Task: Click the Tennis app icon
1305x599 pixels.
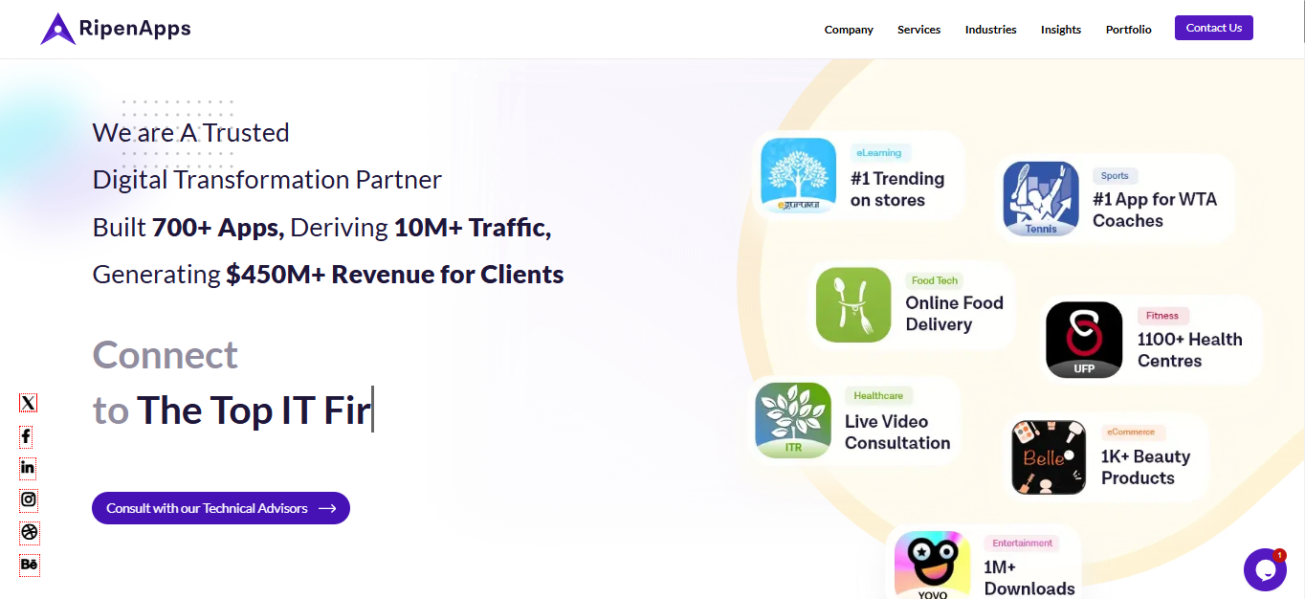Action: (x=1041, y=199)
